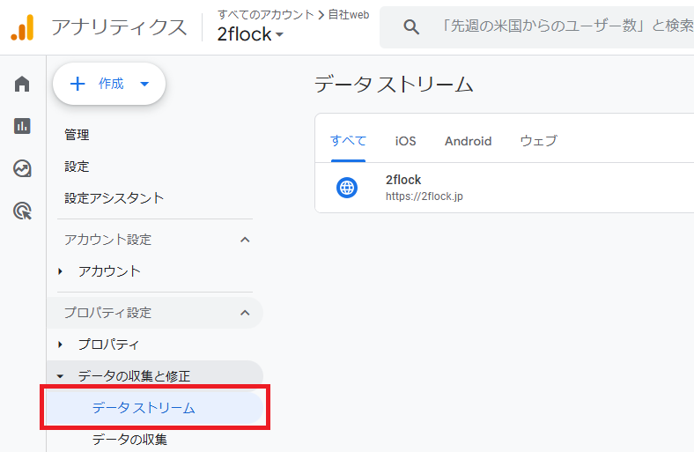Open 設定 in the left menu

(77, 167)
